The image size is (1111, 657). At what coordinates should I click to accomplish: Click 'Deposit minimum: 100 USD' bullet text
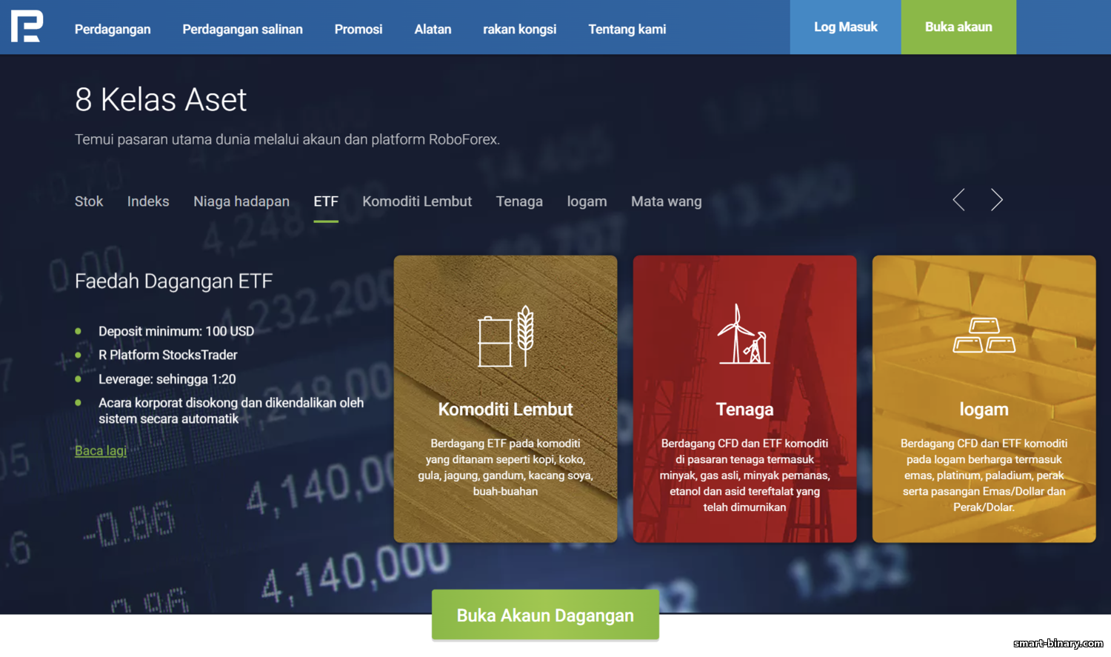pos(176,331)
